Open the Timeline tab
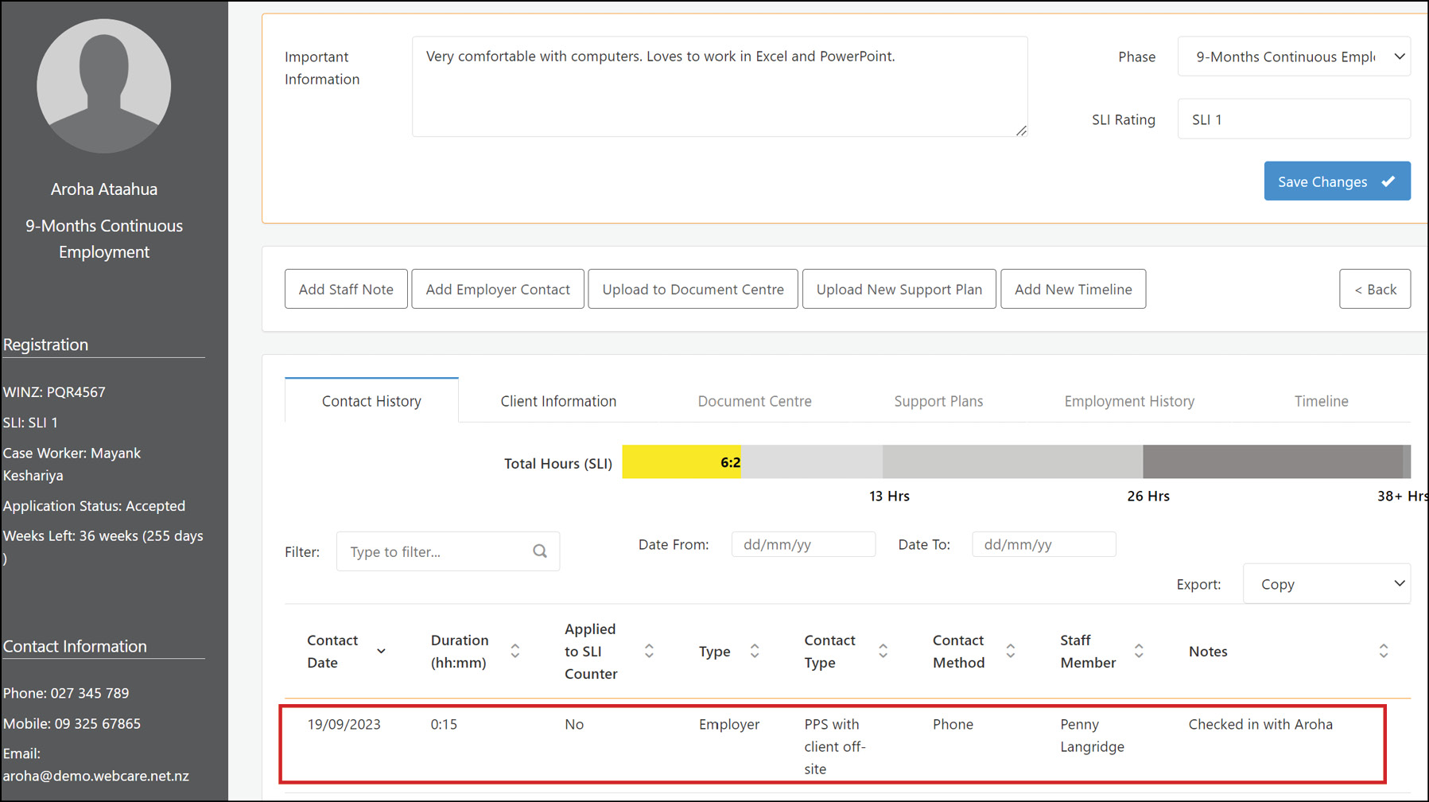 (1321, 401)
